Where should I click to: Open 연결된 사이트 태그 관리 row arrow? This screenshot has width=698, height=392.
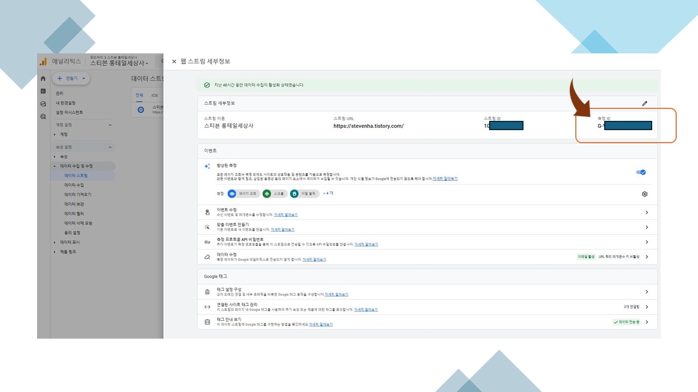[x=647, y=307]
